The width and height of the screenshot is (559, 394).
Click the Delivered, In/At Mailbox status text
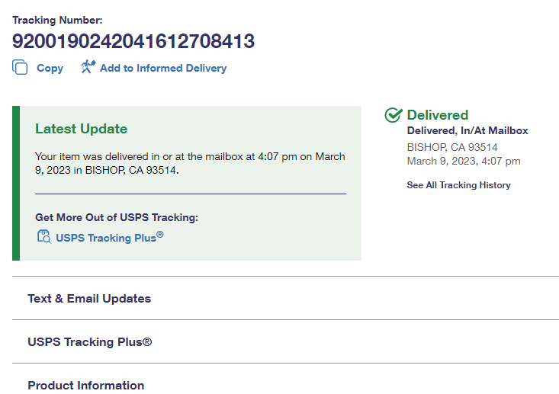click(x=467, y=131)
